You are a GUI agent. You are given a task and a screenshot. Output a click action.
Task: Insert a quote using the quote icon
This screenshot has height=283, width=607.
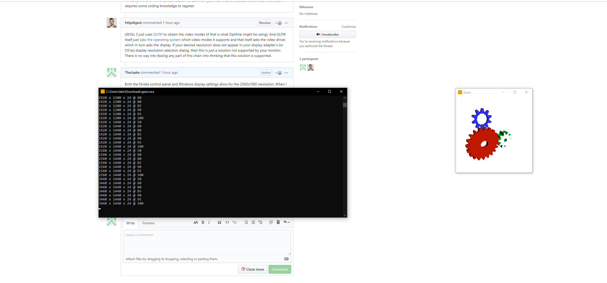[219, 222]
